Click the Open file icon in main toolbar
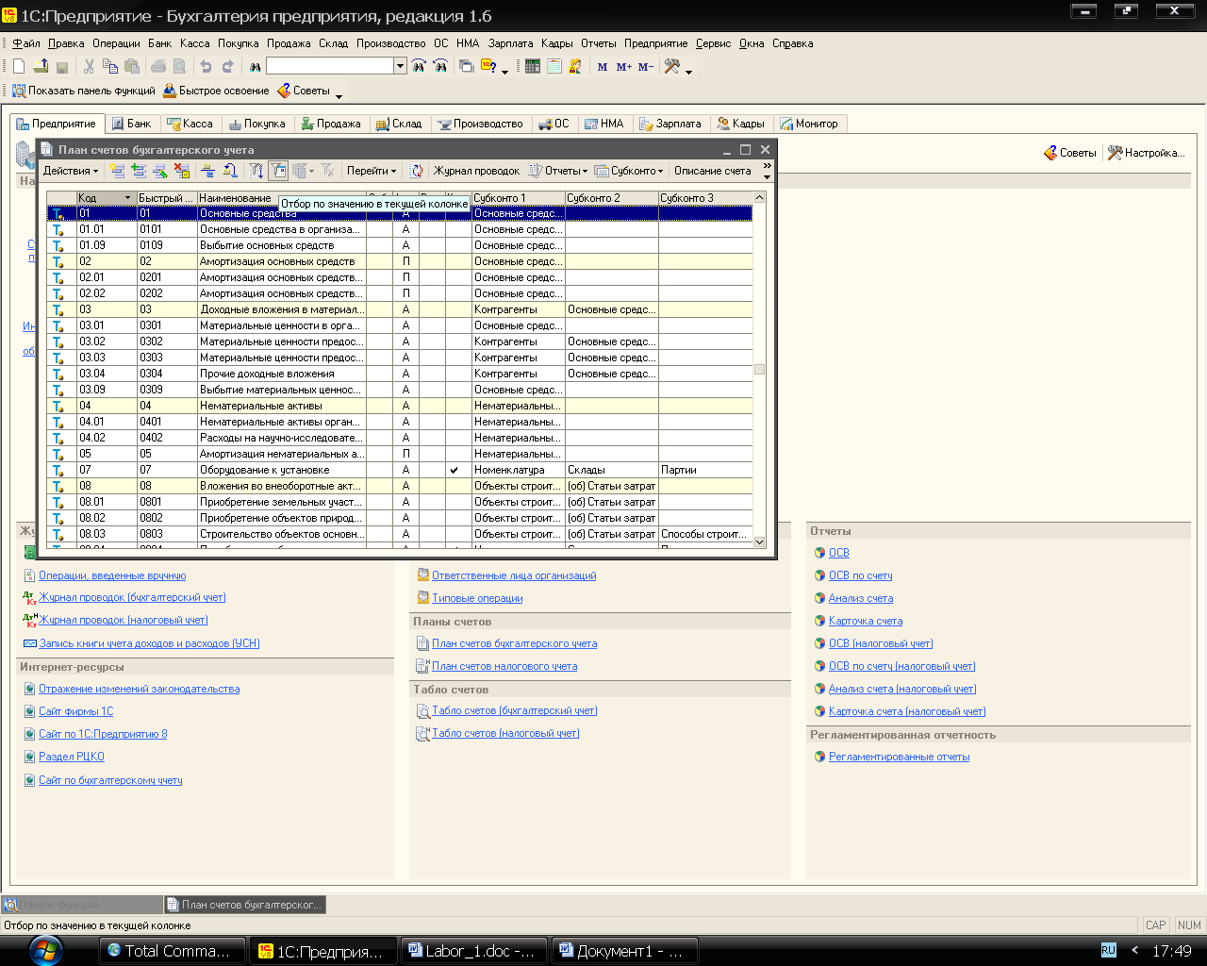The height and width of the screenshot is (966, 1207). 41,66
